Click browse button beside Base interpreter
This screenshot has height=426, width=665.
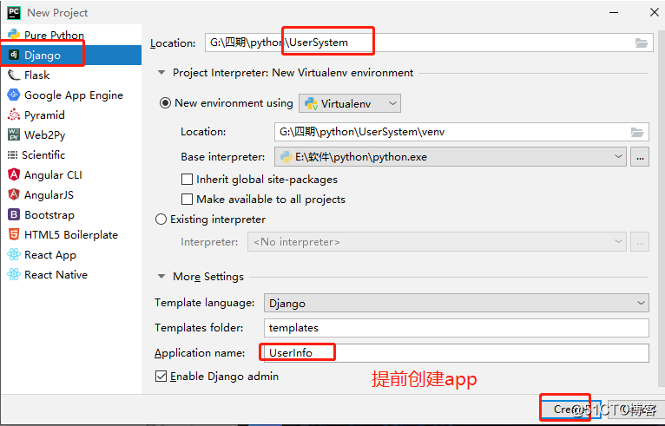pyautogui.click(x=640, y=157)
